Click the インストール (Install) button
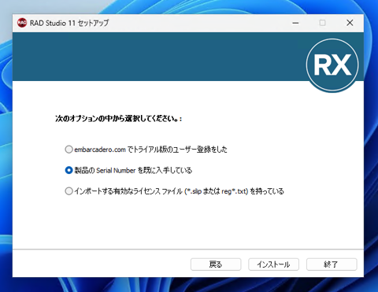Viewport: 378px width, 292px height. point(273,264)
